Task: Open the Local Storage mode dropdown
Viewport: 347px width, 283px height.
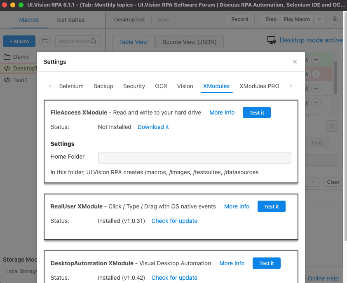Action: click(20, 271)
